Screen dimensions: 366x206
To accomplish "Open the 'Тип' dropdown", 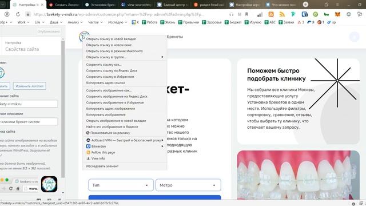I will 121,185.
